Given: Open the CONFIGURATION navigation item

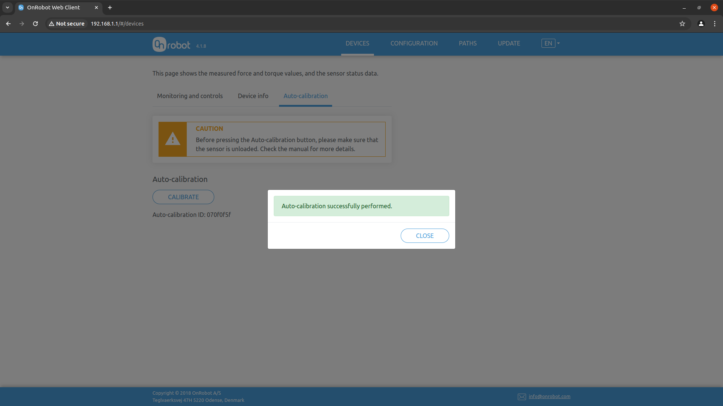Looking at the screenshot, I should 414,43.
